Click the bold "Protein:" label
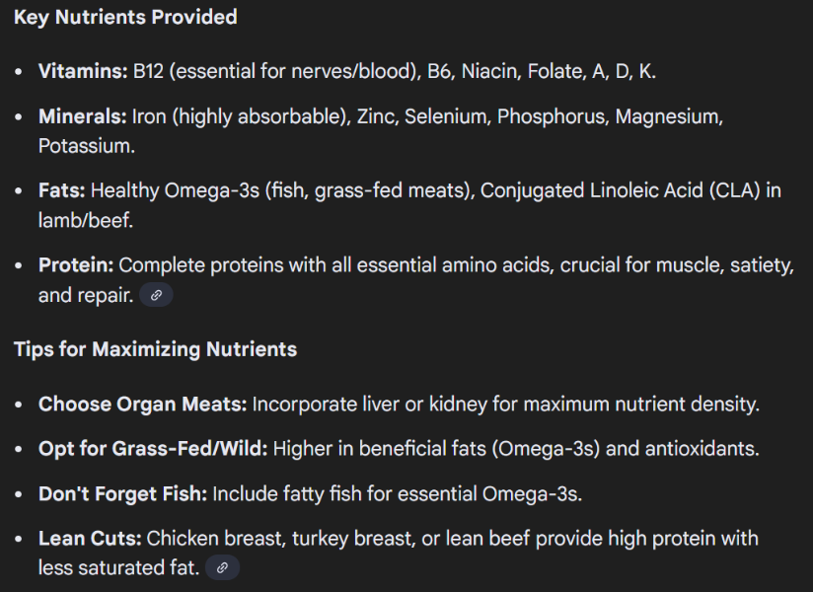Viewport: 813px width, 592px height. point(76,265)
